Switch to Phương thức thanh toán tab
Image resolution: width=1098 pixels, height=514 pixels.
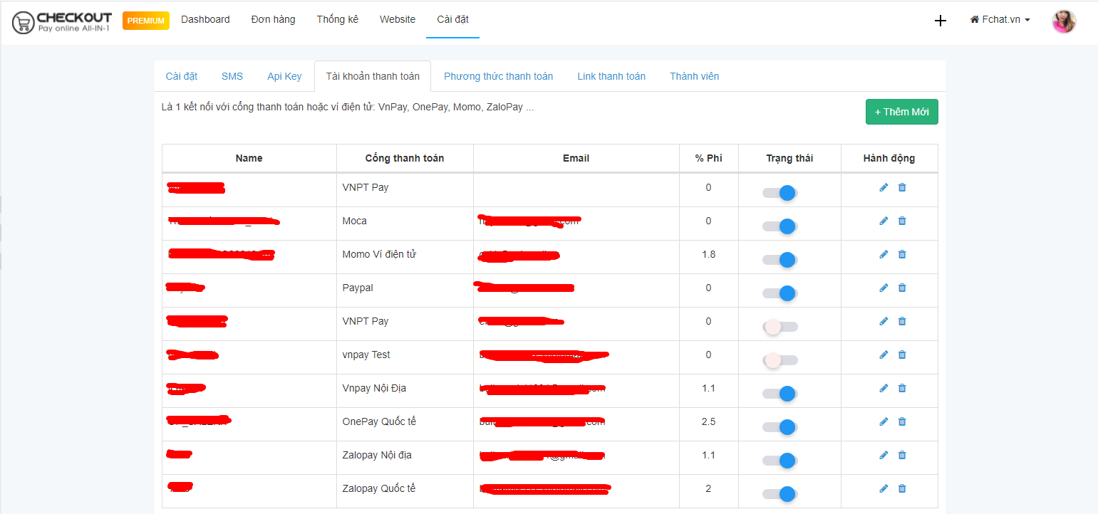(499, 76)
